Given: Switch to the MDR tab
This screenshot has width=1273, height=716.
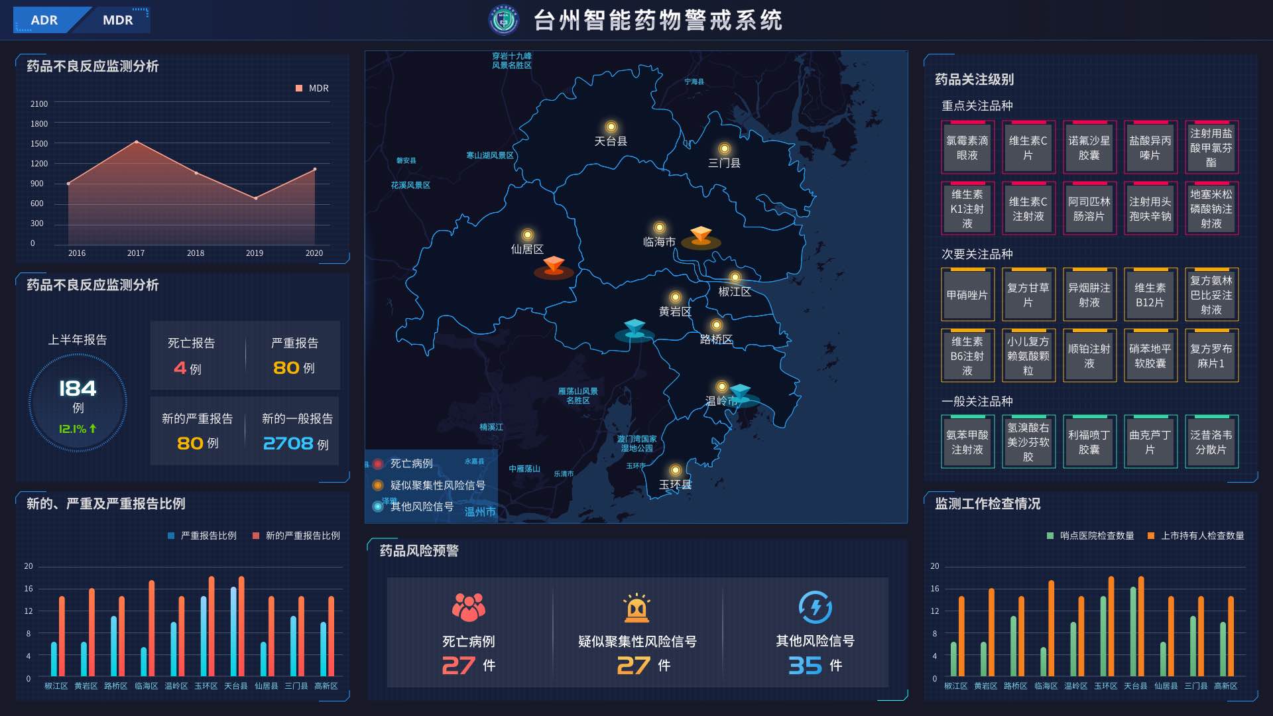Looking at the screenshot, I should pyautogui.click(x=117, y=20).
